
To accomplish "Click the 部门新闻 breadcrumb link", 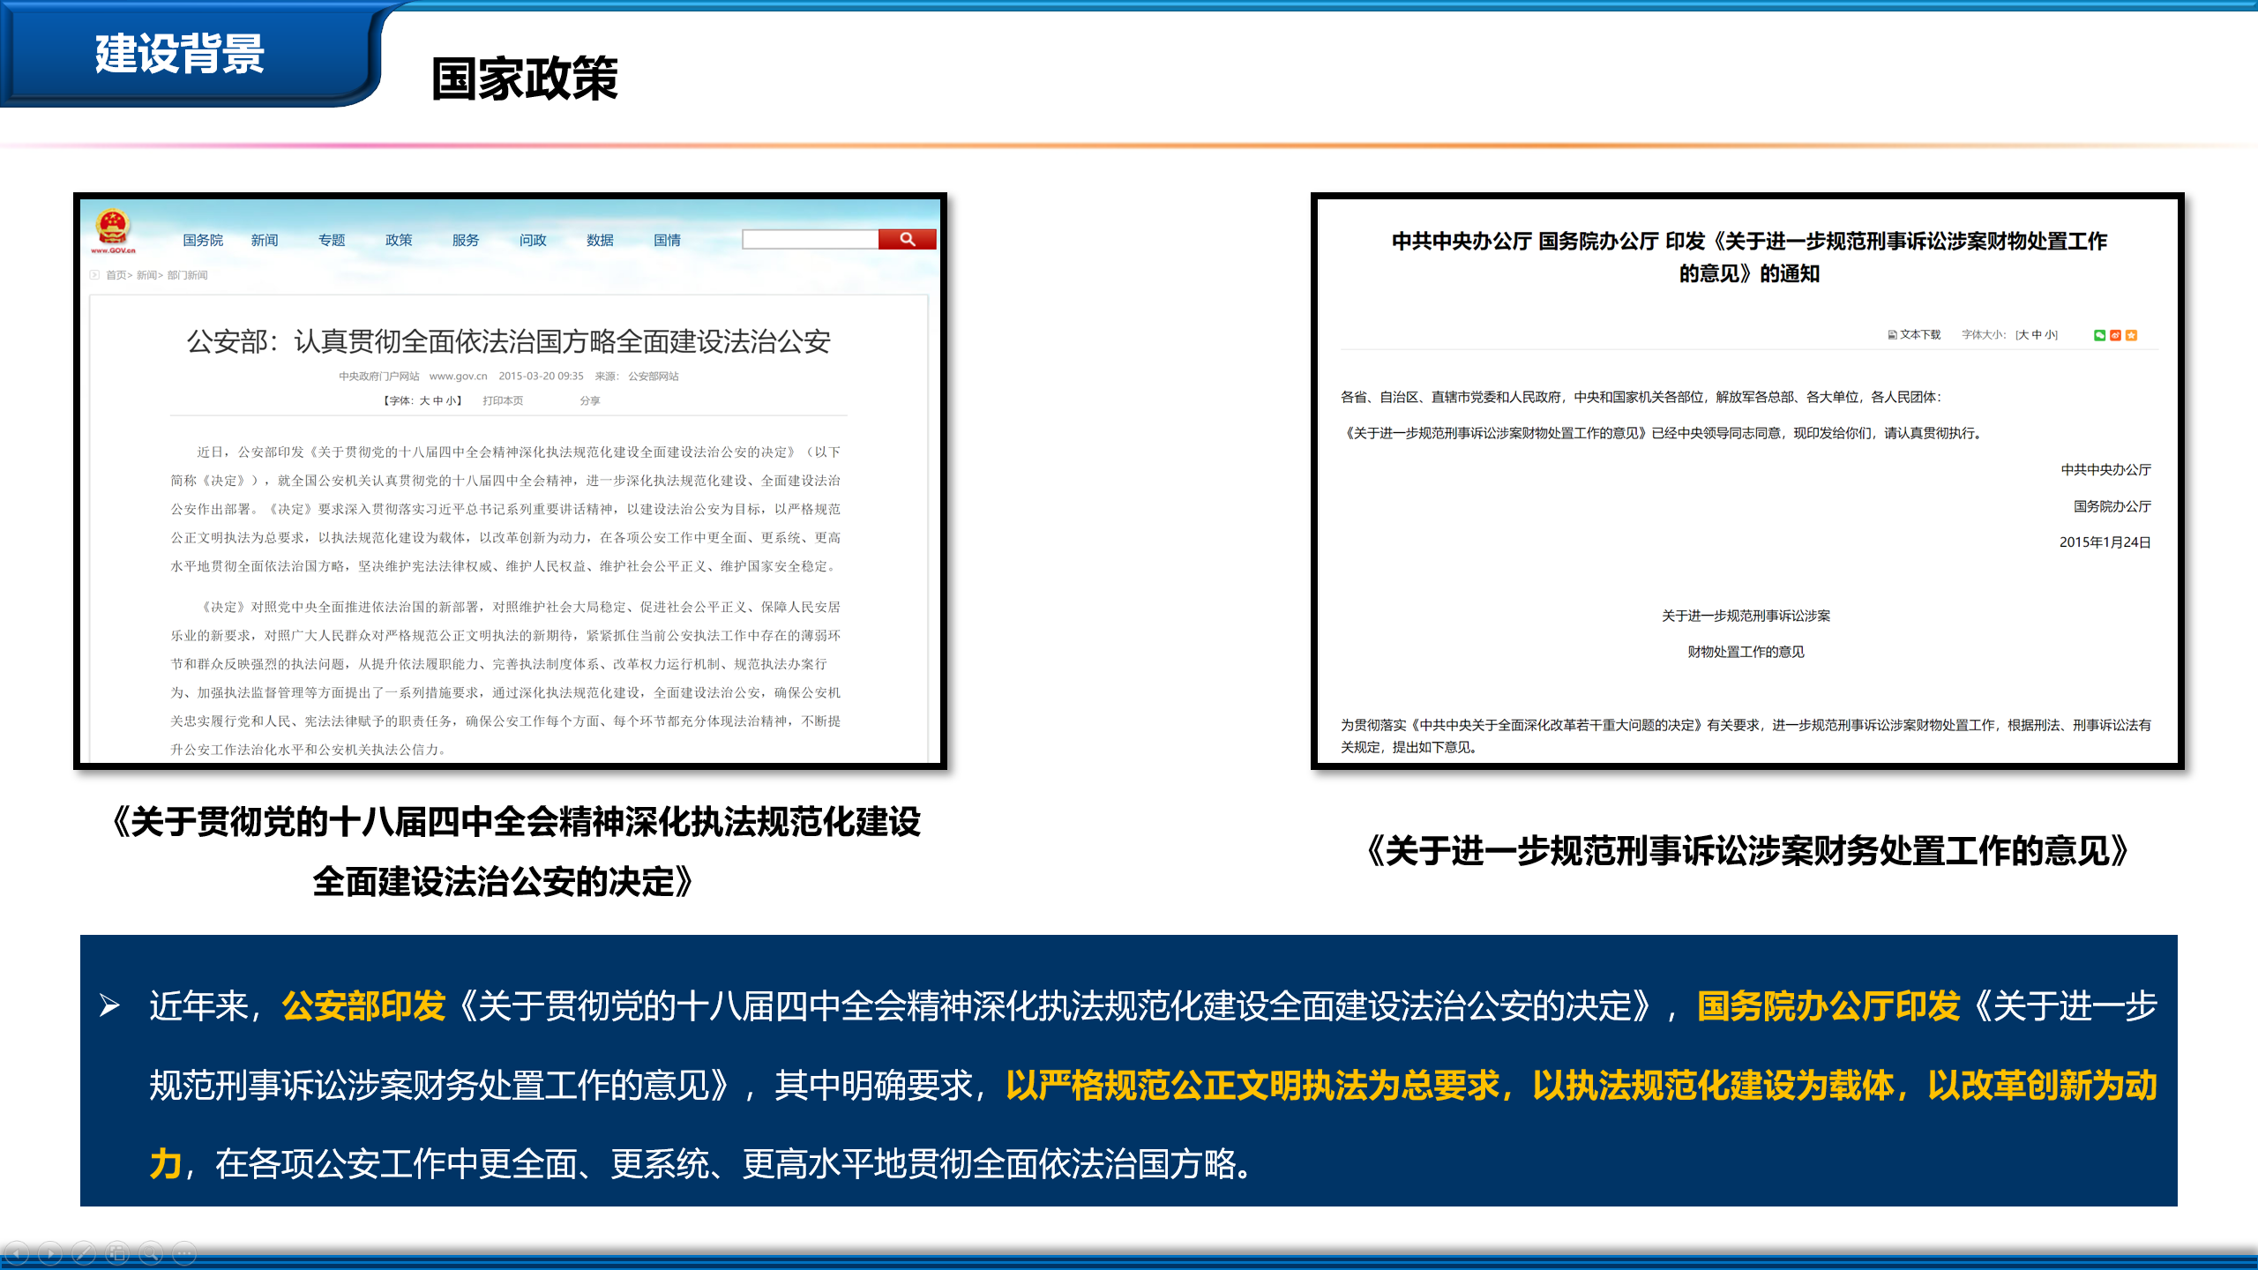I will click(188, 275).
